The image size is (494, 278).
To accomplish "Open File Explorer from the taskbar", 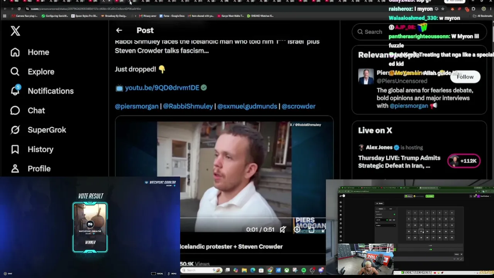I will point(244,270).
